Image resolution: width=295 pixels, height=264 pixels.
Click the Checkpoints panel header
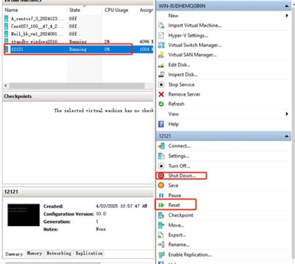tap(78, 96)
